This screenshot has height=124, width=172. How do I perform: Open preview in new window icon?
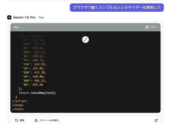click(x=156, y=120)
